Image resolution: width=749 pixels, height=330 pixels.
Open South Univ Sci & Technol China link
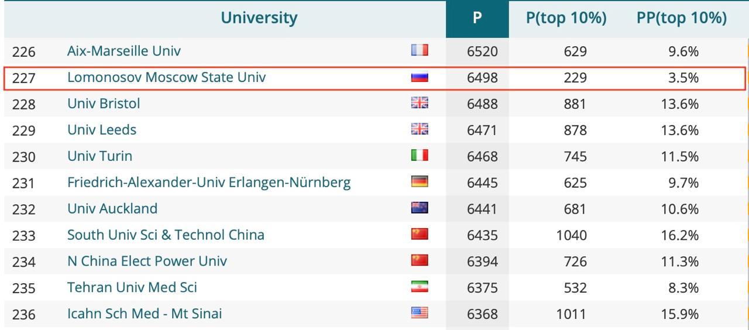click(166, 235)
